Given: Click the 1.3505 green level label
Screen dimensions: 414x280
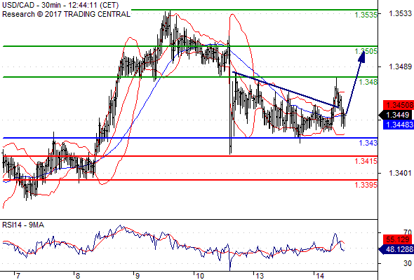Looking at the screenshot, I should coord(366,51).
